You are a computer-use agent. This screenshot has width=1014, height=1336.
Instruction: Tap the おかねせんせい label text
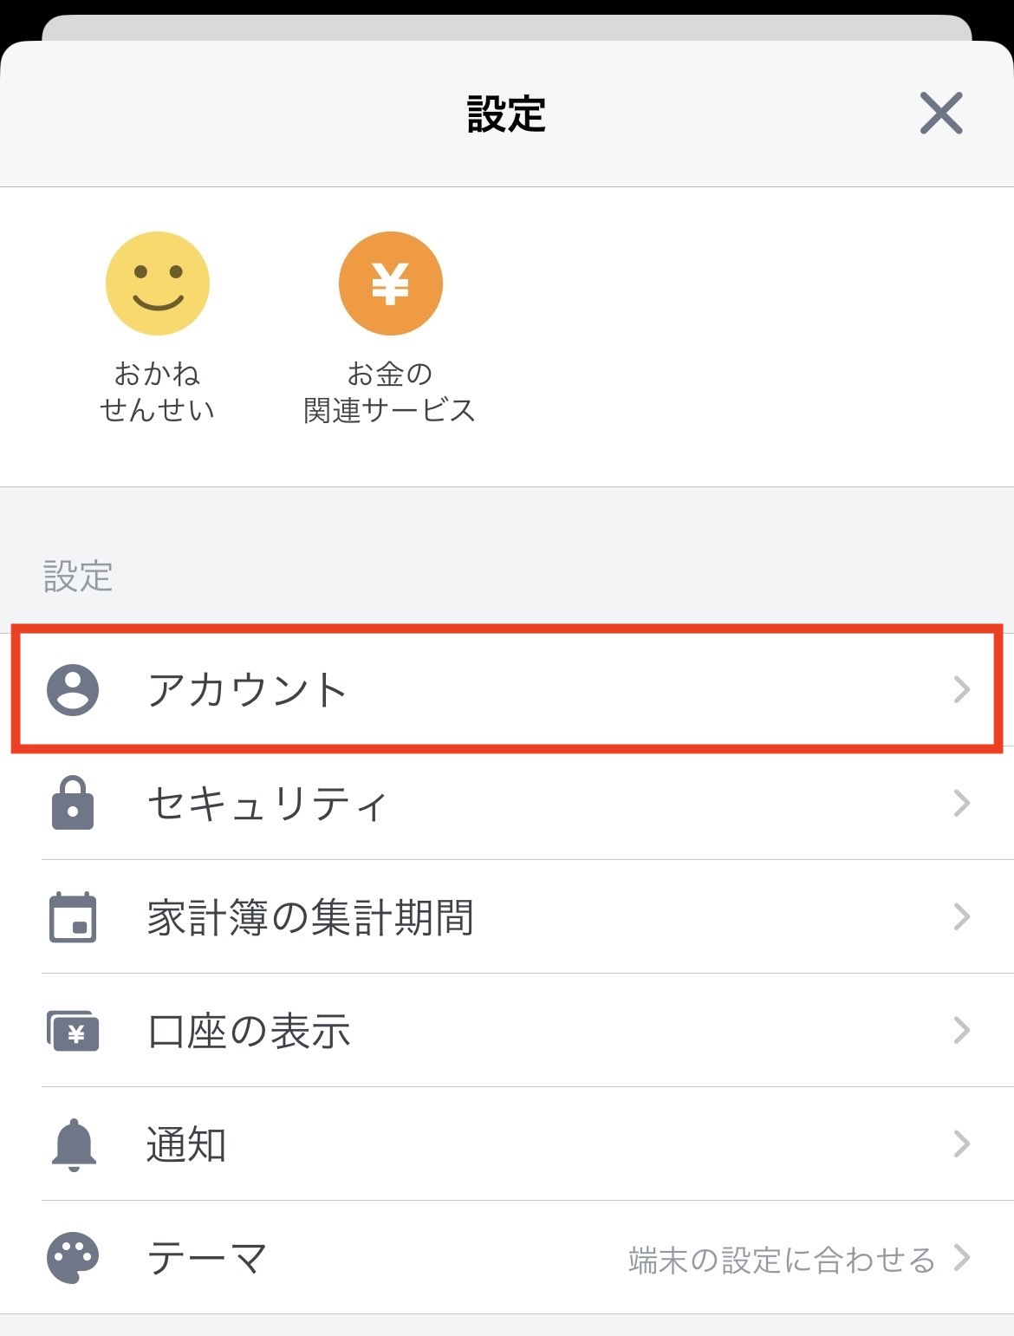click(x=157, y=392)
